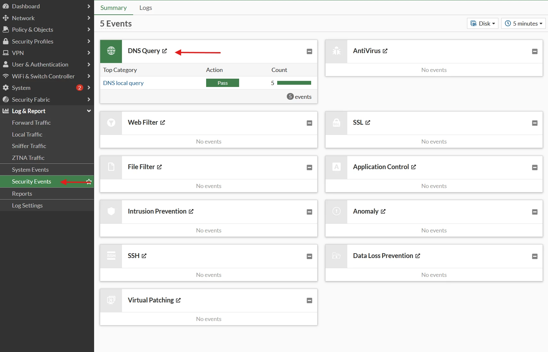The width and height of the screenshot is (548, 352).
Task: Click the Intrusion Prevention shield icon
Action: click(x=111, y=211)
